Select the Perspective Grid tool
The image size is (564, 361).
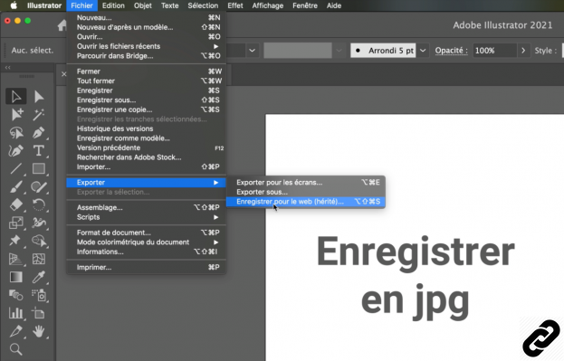(x=15, y=259)
